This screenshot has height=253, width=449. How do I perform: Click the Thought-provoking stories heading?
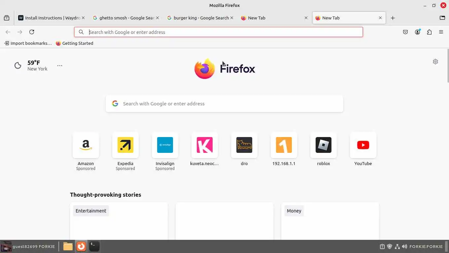[106, 195]
